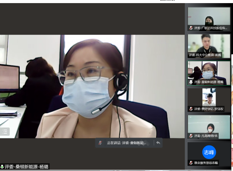233x171 pixels.
Task: Click main speaker label 评委-桑顿新能源-杨璐
Action: [26, 167]
